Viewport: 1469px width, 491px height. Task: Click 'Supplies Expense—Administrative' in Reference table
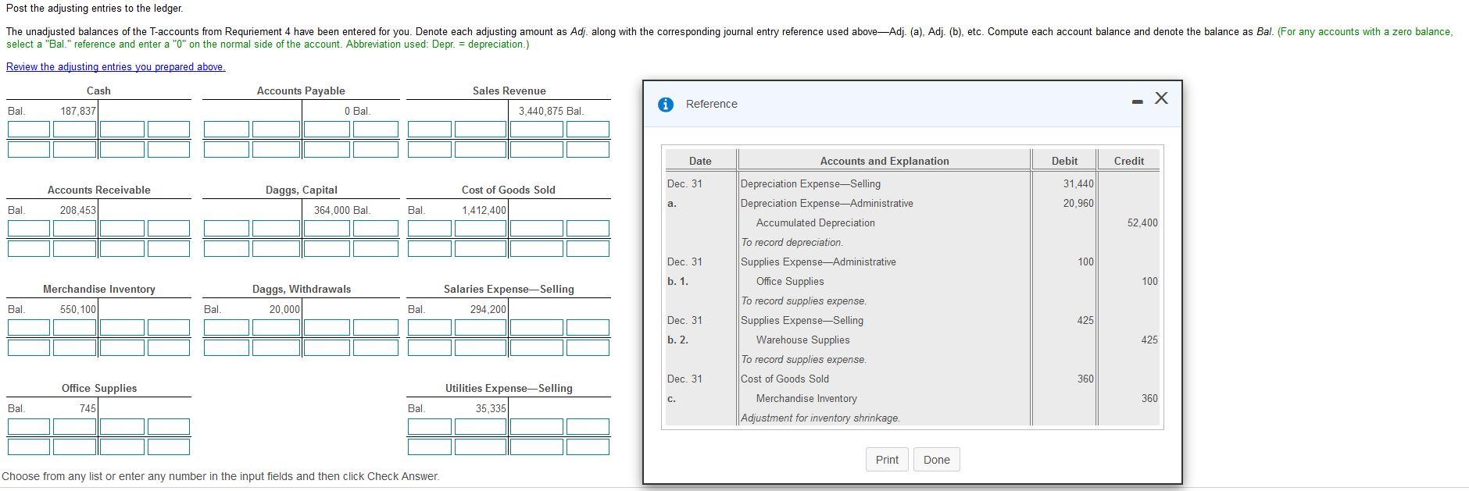pyautogui.click(x=818, y=262)
